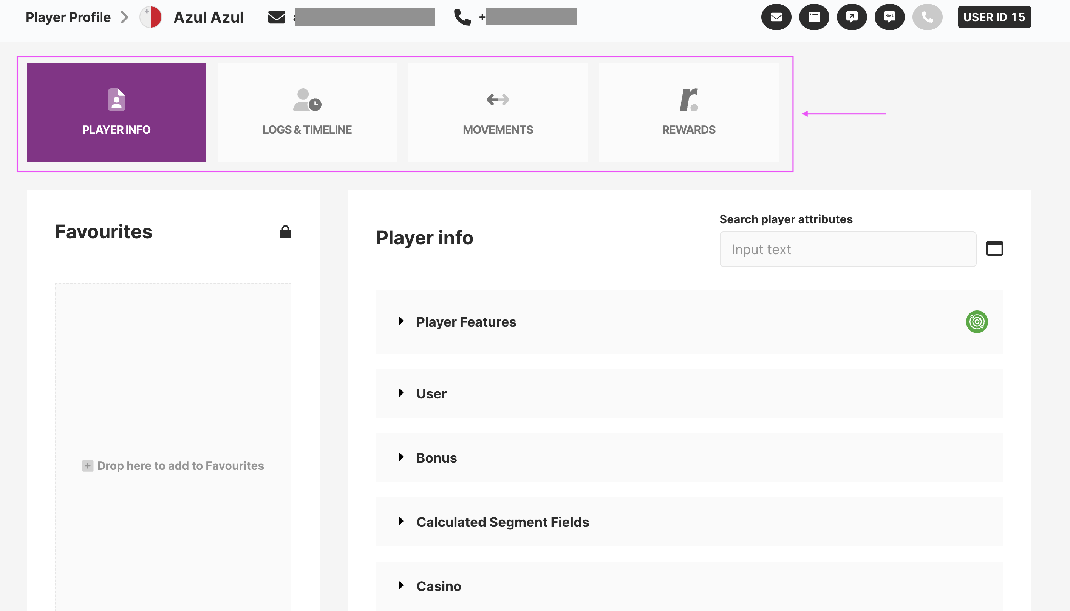Screen dimensions: 1070x611
Task: Click the Player Profile breadcrumb link
Action: 68,17
